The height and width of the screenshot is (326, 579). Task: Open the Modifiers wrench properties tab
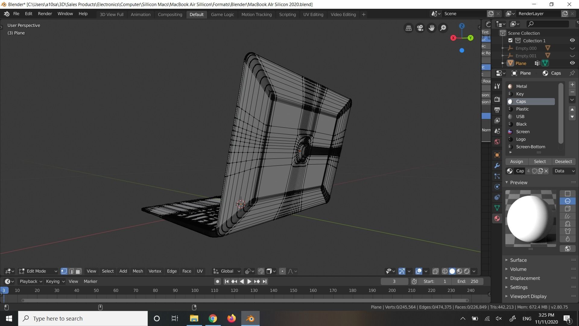point(497,166)
